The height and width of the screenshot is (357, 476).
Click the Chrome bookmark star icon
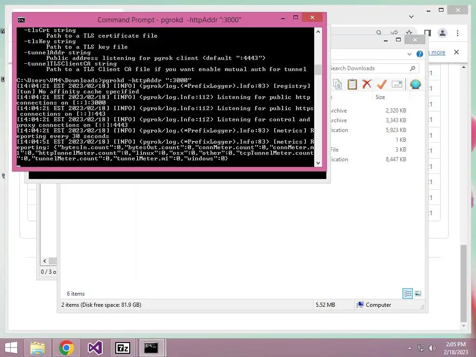click(409, 33)
